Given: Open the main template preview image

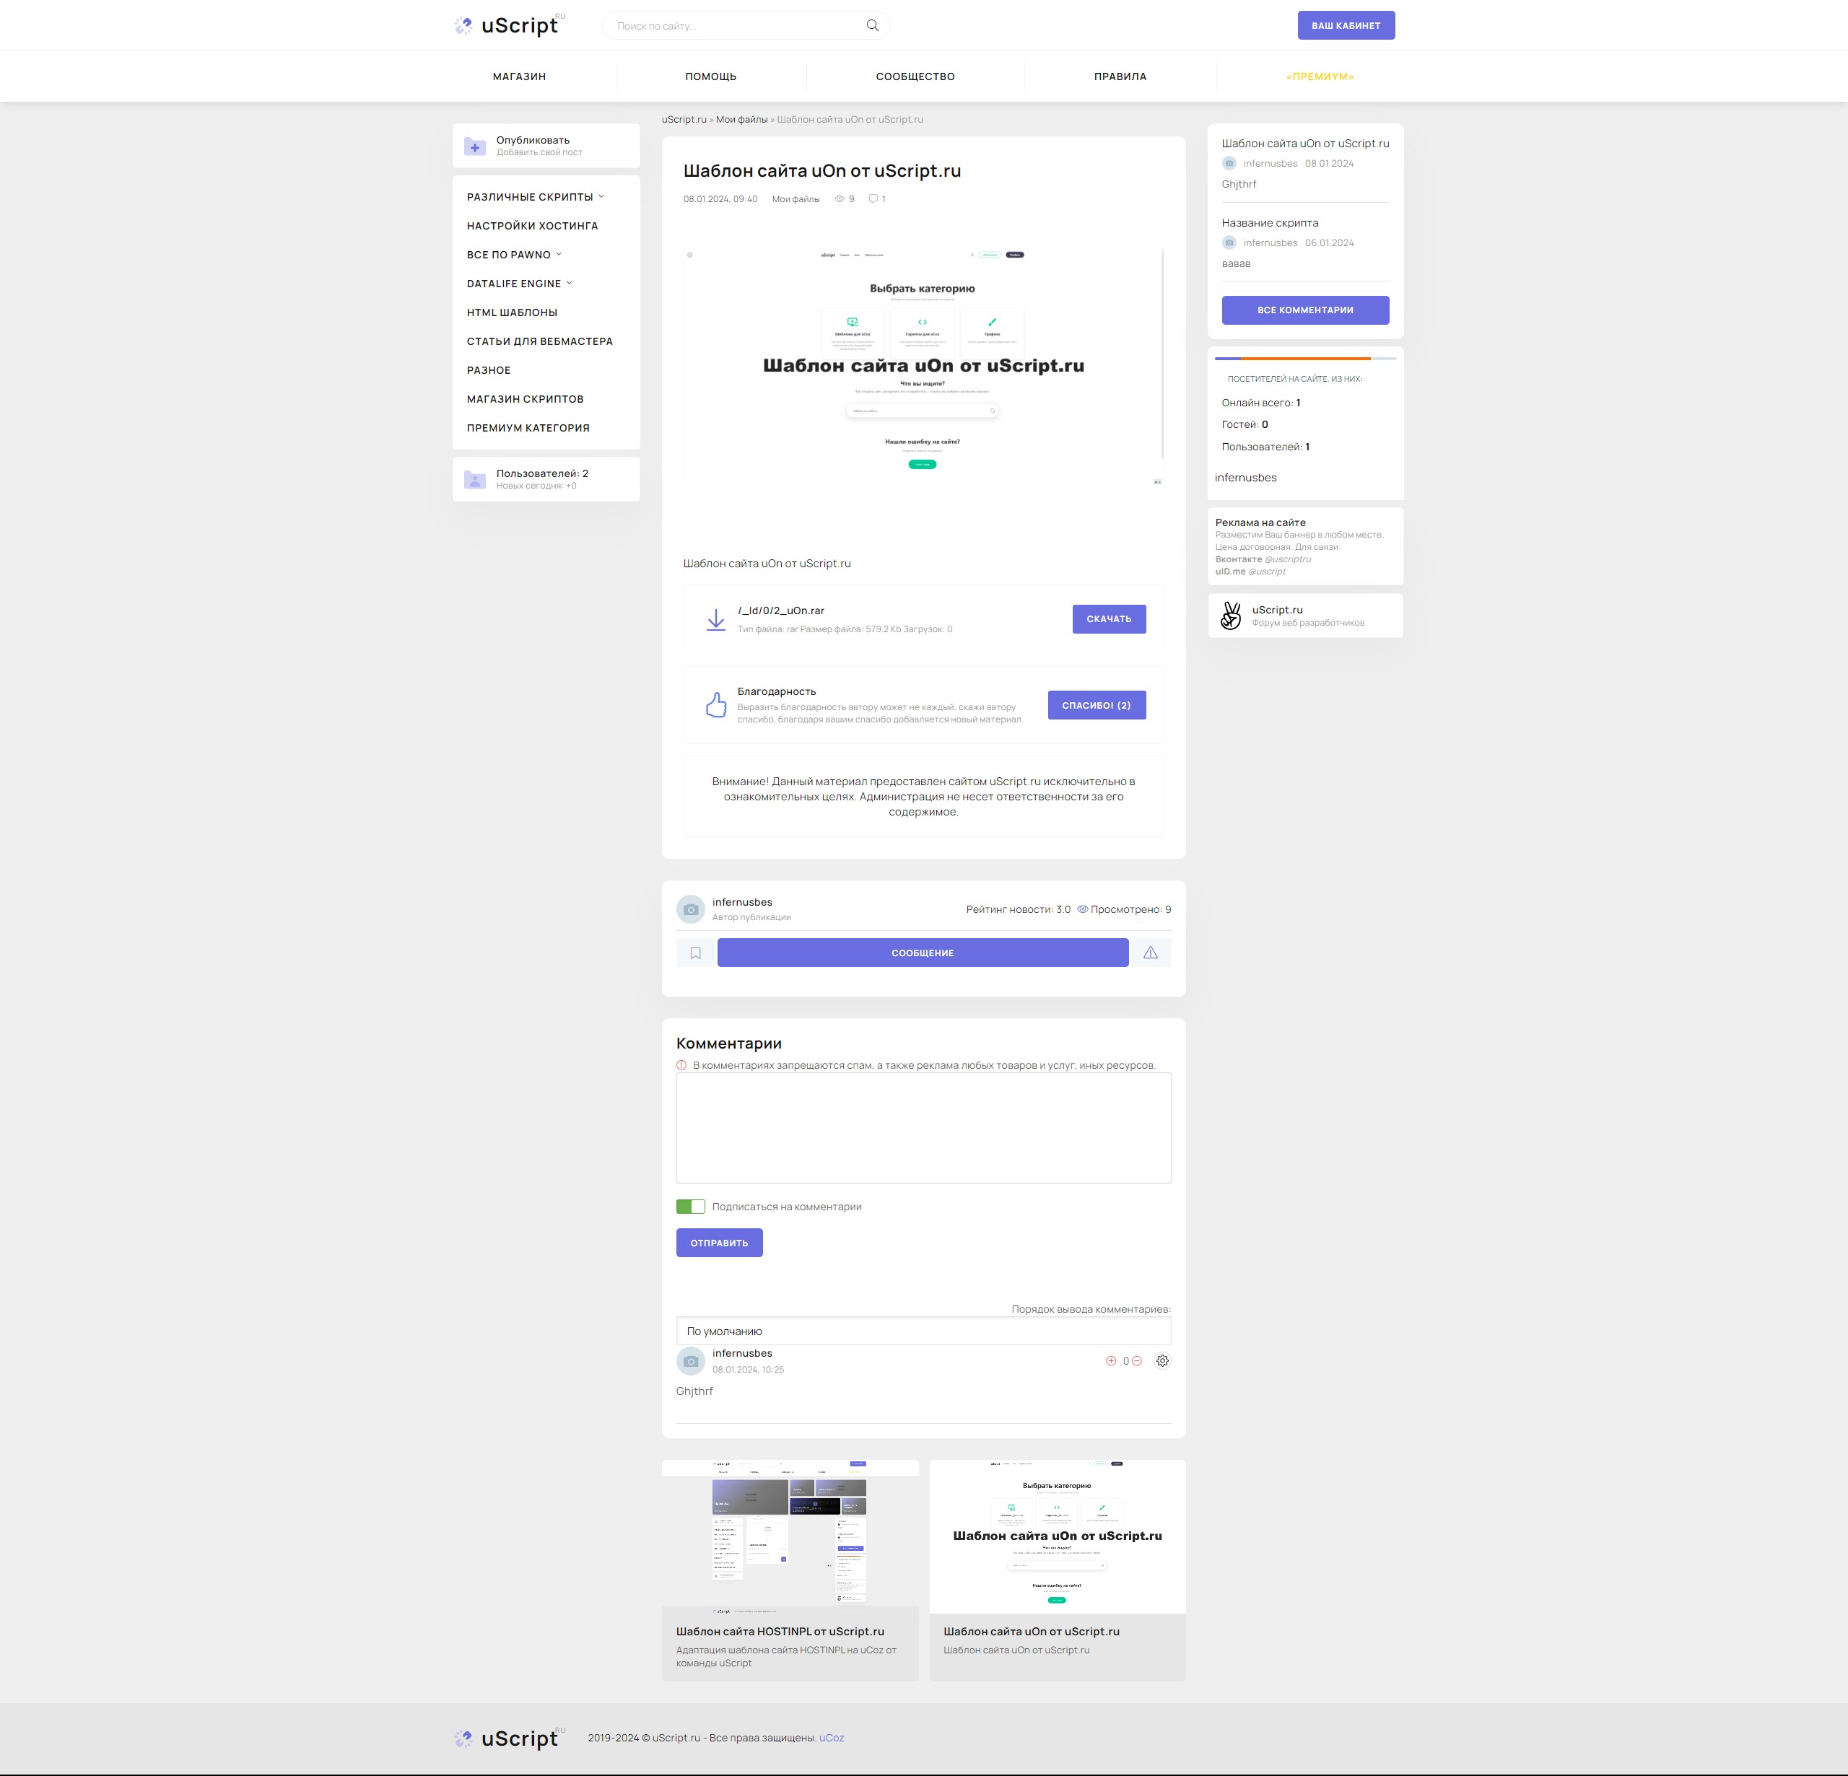Looking at the screenshot, I should pyautogui.click(x=923, y=367).
